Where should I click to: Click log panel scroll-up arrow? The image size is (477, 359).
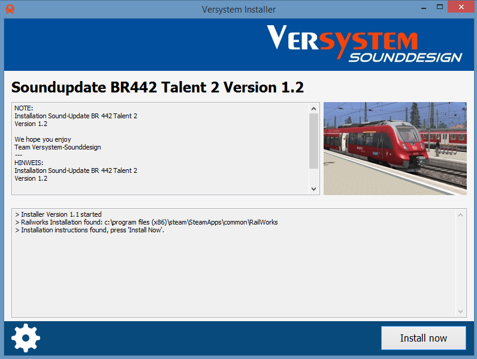tap(460, 215)
